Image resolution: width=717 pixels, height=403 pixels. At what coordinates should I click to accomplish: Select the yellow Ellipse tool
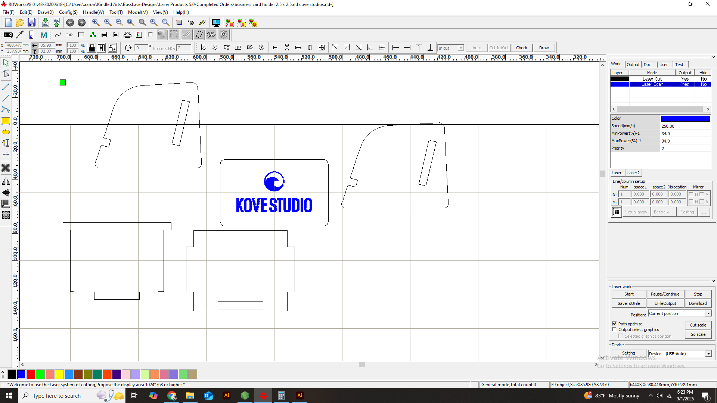6,132
